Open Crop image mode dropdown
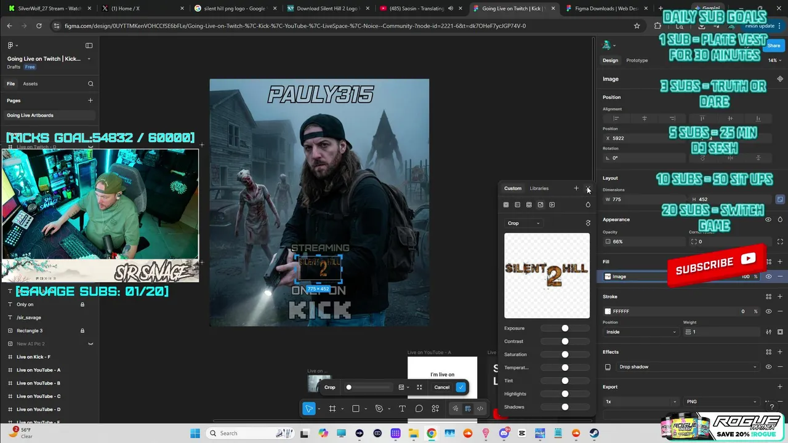This screenshot has height=443, width=788. (x=523, y=223)
